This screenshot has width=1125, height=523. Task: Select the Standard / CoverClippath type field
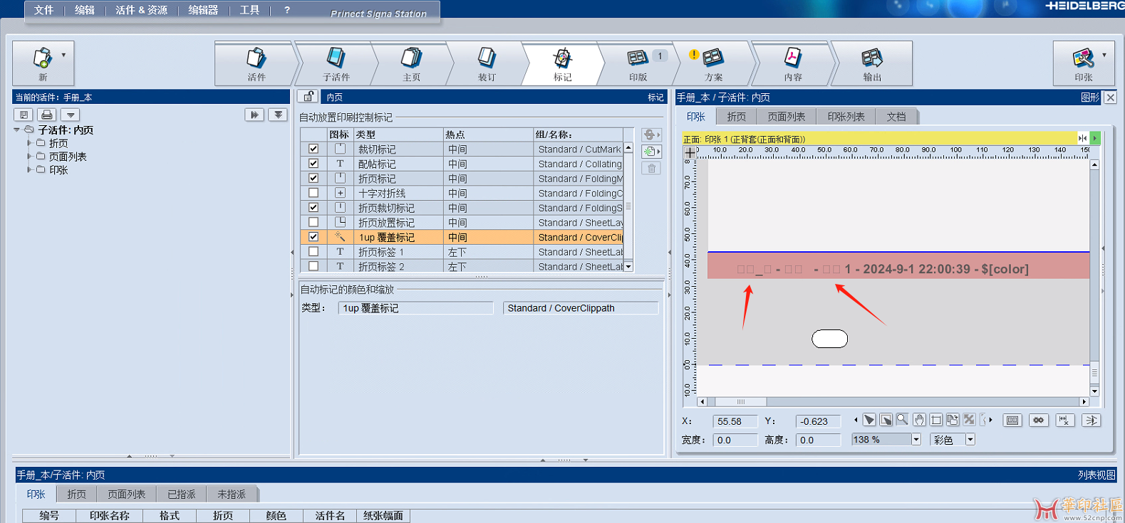point(581,308)
